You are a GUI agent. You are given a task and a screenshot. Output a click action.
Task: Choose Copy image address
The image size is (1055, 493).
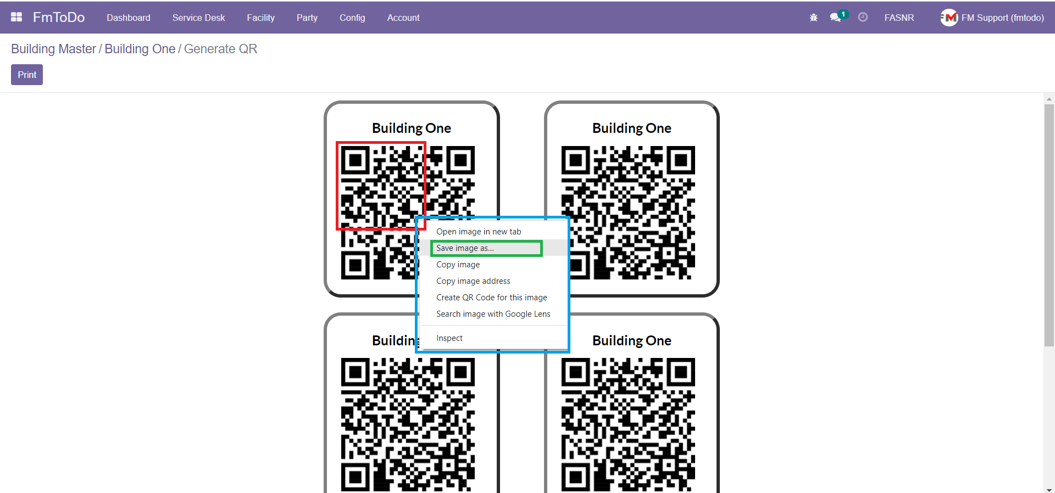click(x=473, y=281)
